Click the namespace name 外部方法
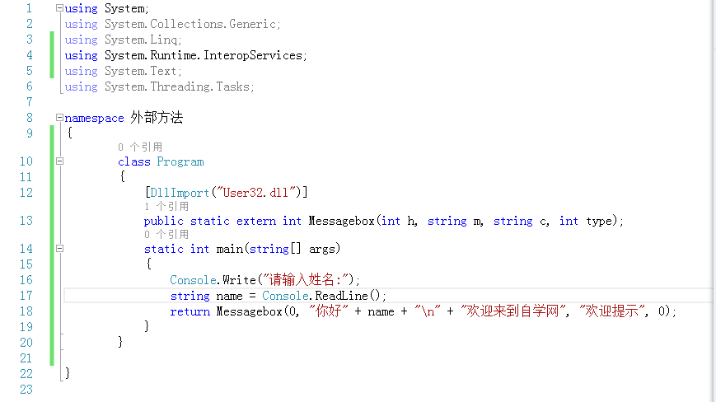Screen dimensions: 716x402 click(157, 118)
